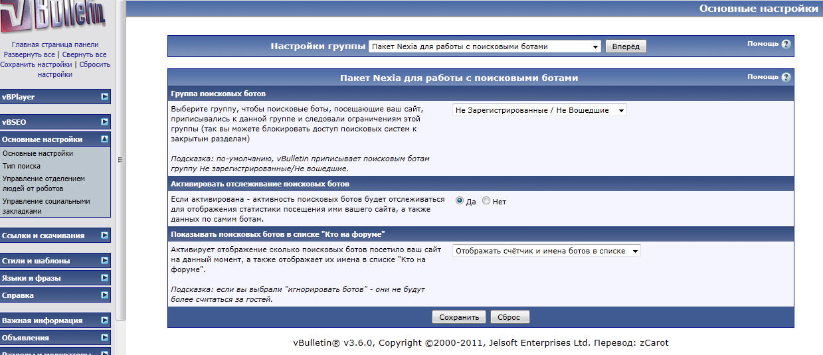Expand Справка section arrow

(x=104, y=295)
